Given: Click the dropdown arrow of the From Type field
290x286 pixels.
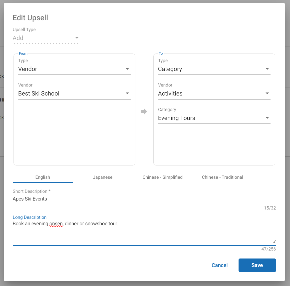Looking at the screenshot, I should click(127, 69).
